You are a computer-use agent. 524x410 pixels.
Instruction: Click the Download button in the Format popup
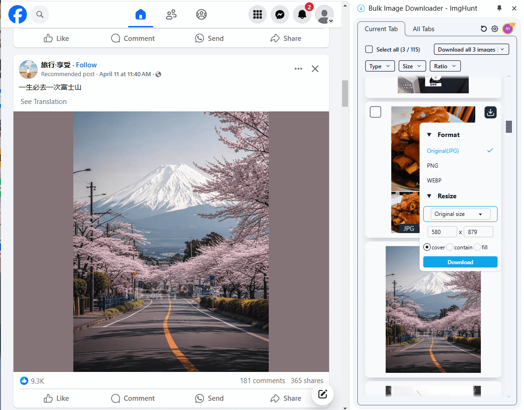460,262
